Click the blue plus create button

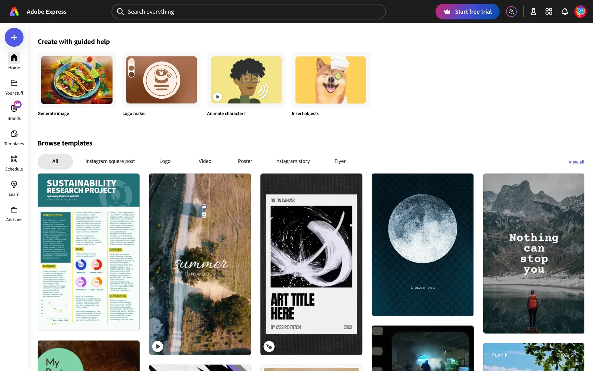point(14,37)
